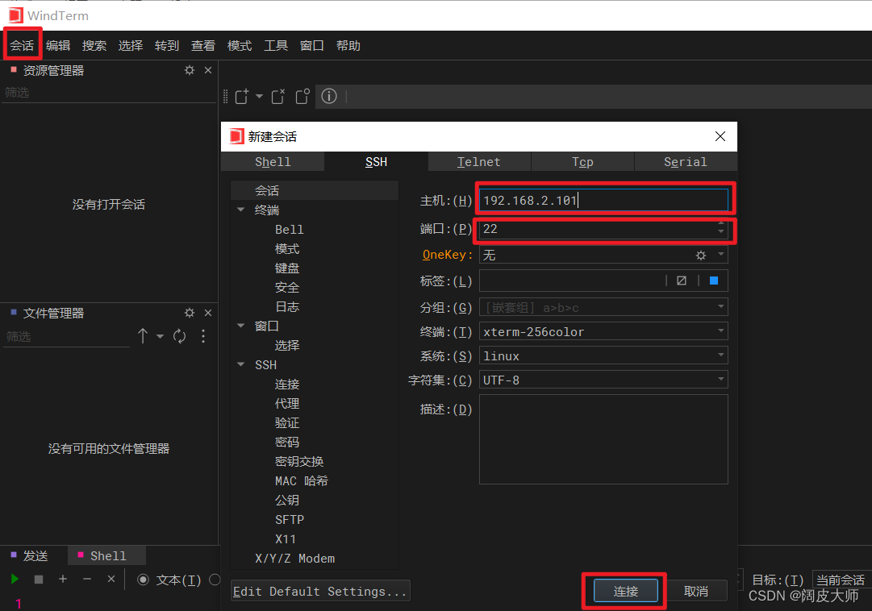Open the 会话 menu

23,46
